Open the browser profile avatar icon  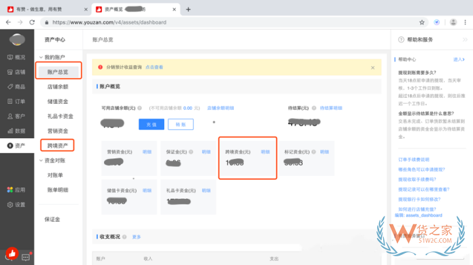click(453, 22)
